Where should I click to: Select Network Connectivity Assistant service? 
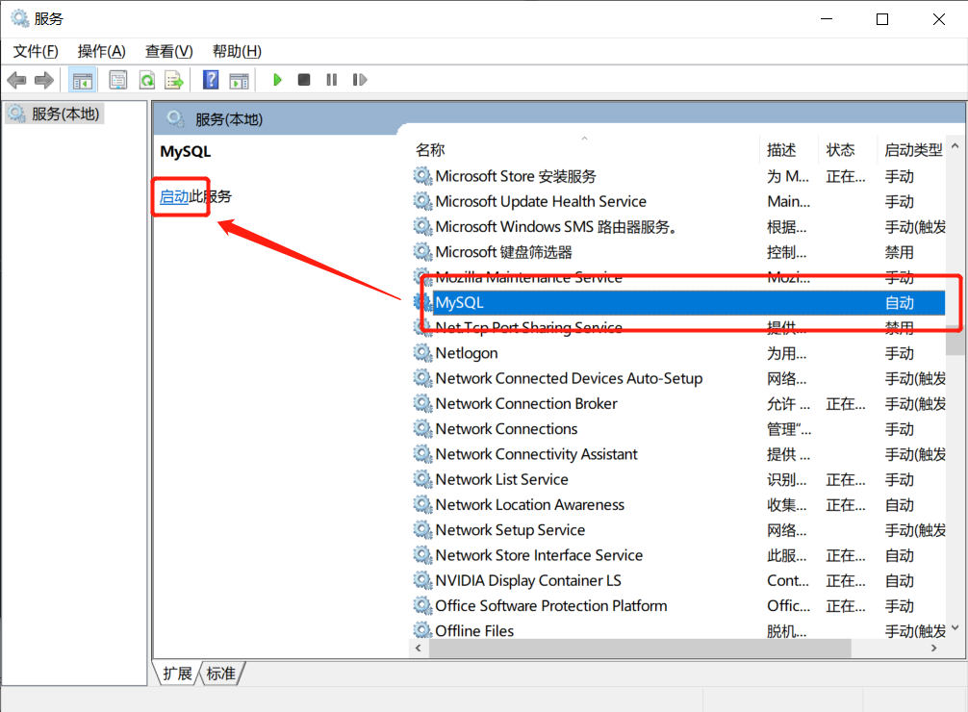pyautogui.click(x=678, y=454)
